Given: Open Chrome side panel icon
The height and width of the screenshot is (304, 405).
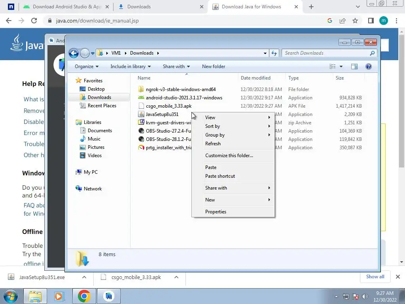Looking at the screenshot, I should (x=371, y=21).
